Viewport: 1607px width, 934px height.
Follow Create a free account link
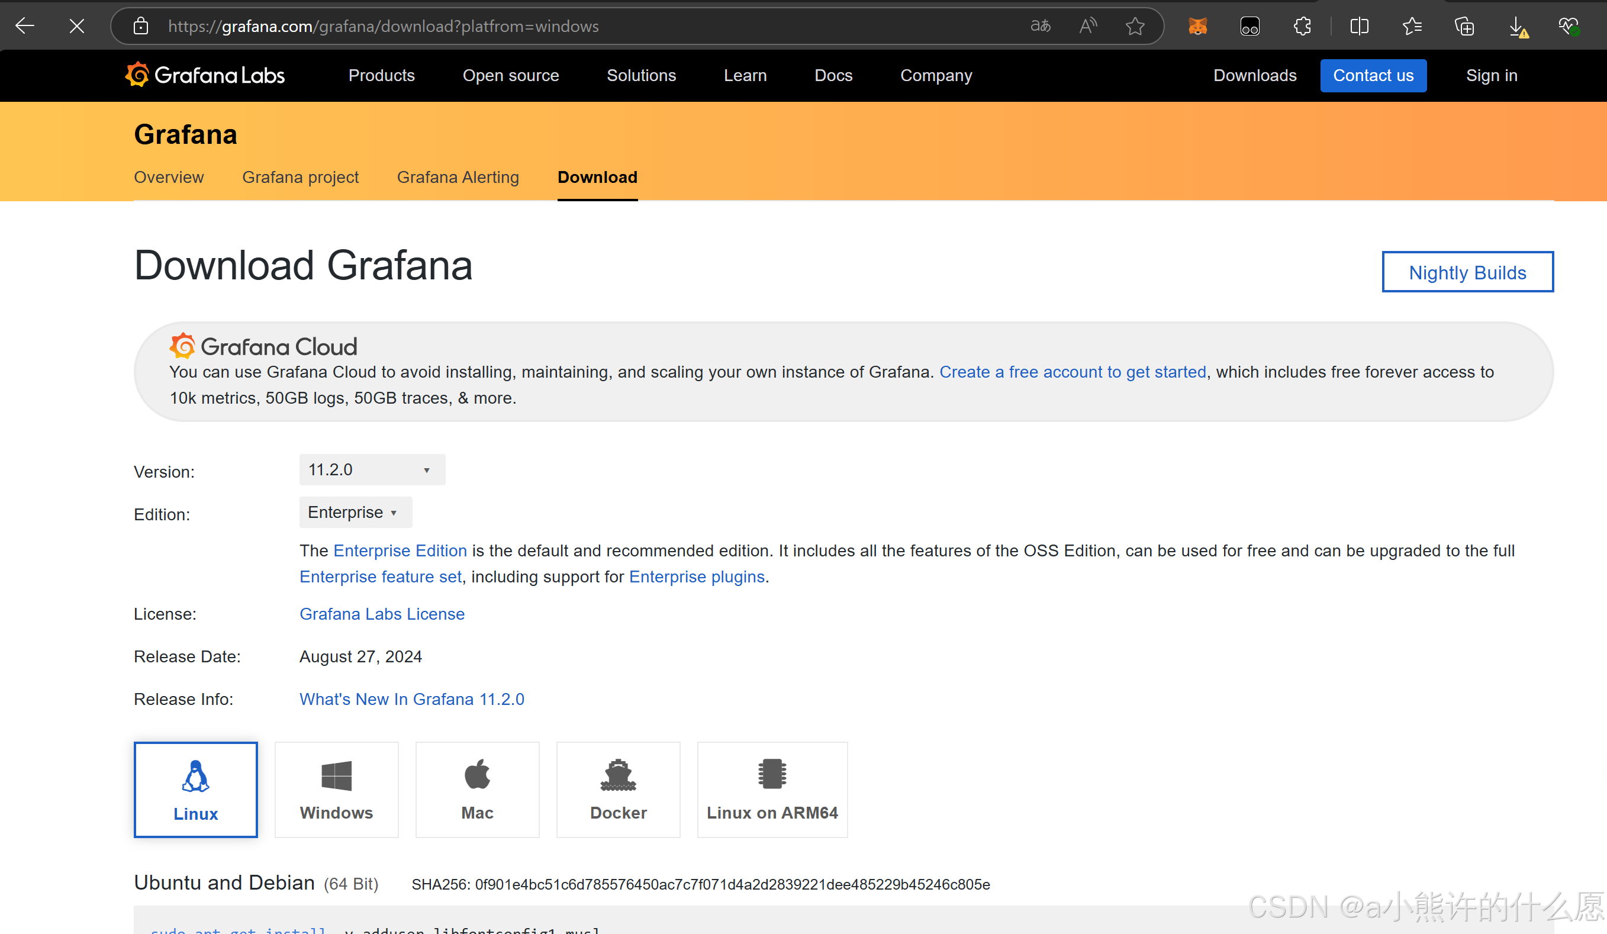point(1073,372)
